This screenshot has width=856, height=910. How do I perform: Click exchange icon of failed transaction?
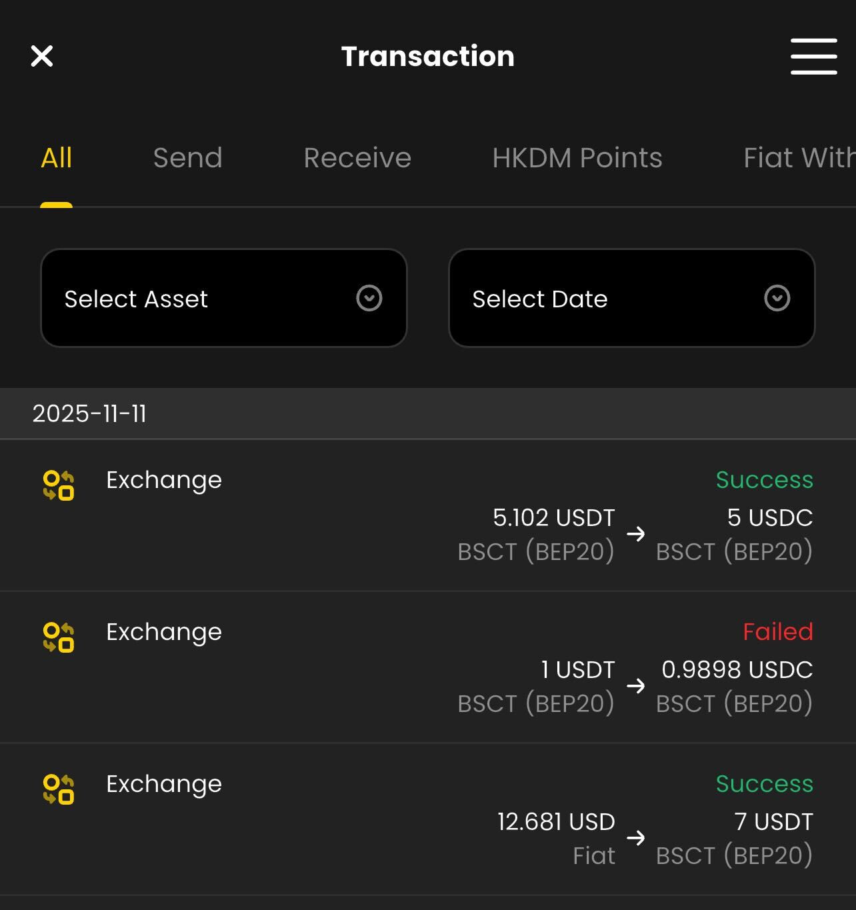(59, 637)
